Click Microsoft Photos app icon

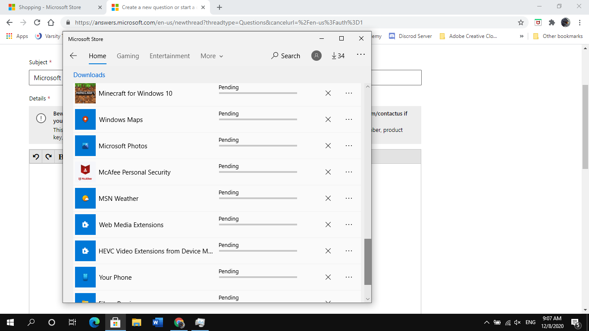pyautogui.click(x=85, y=146)
